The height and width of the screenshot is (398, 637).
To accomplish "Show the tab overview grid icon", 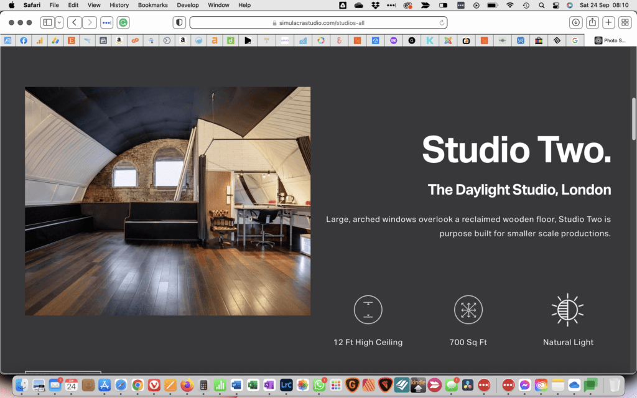I will pos(625,23).
